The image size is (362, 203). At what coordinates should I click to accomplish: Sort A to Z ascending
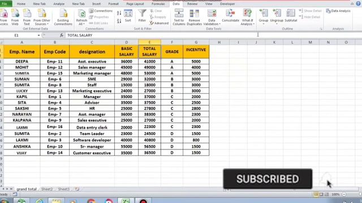point(119,14)
